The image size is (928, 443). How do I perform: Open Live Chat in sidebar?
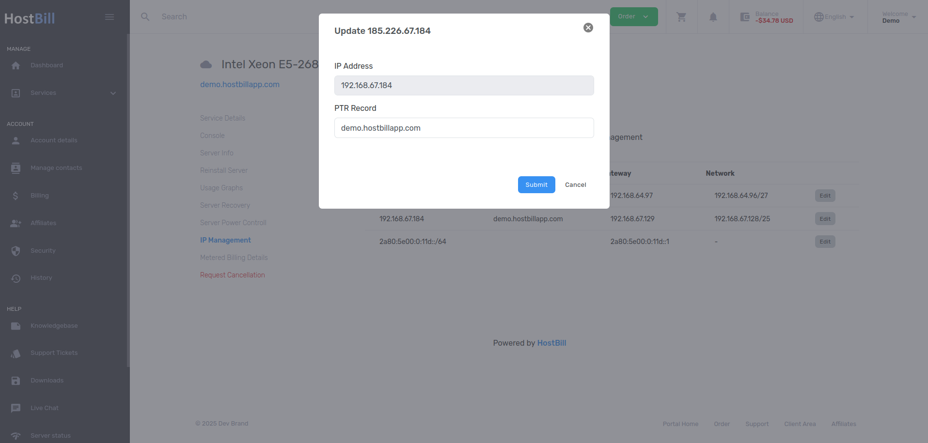coord(44,408)
